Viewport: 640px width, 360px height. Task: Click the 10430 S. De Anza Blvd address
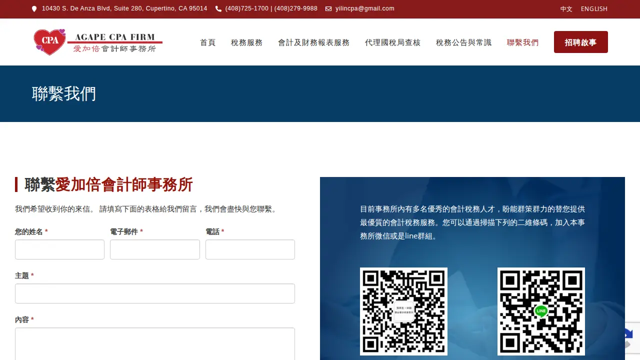tap(124, 8)
